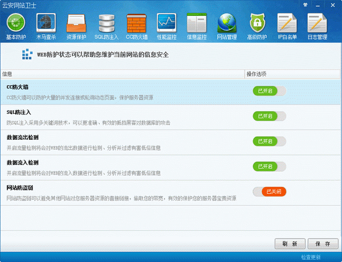The image size is (342, 262).
Task: Switch off 数据流入检测 inbound detection
Action: point(269,166)
